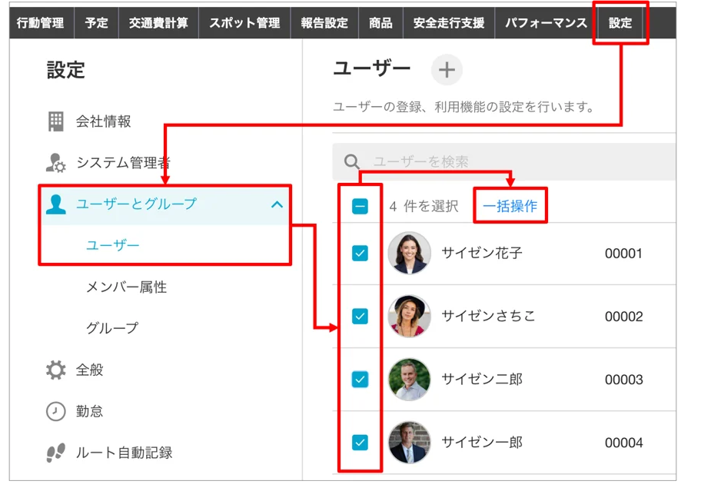Click the 4 件を選択 label
The width and height of the screenshot is (701, 491).
[x=424, y=207]
